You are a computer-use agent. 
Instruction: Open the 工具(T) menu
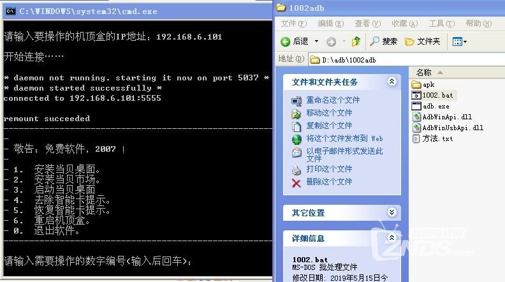441,24
